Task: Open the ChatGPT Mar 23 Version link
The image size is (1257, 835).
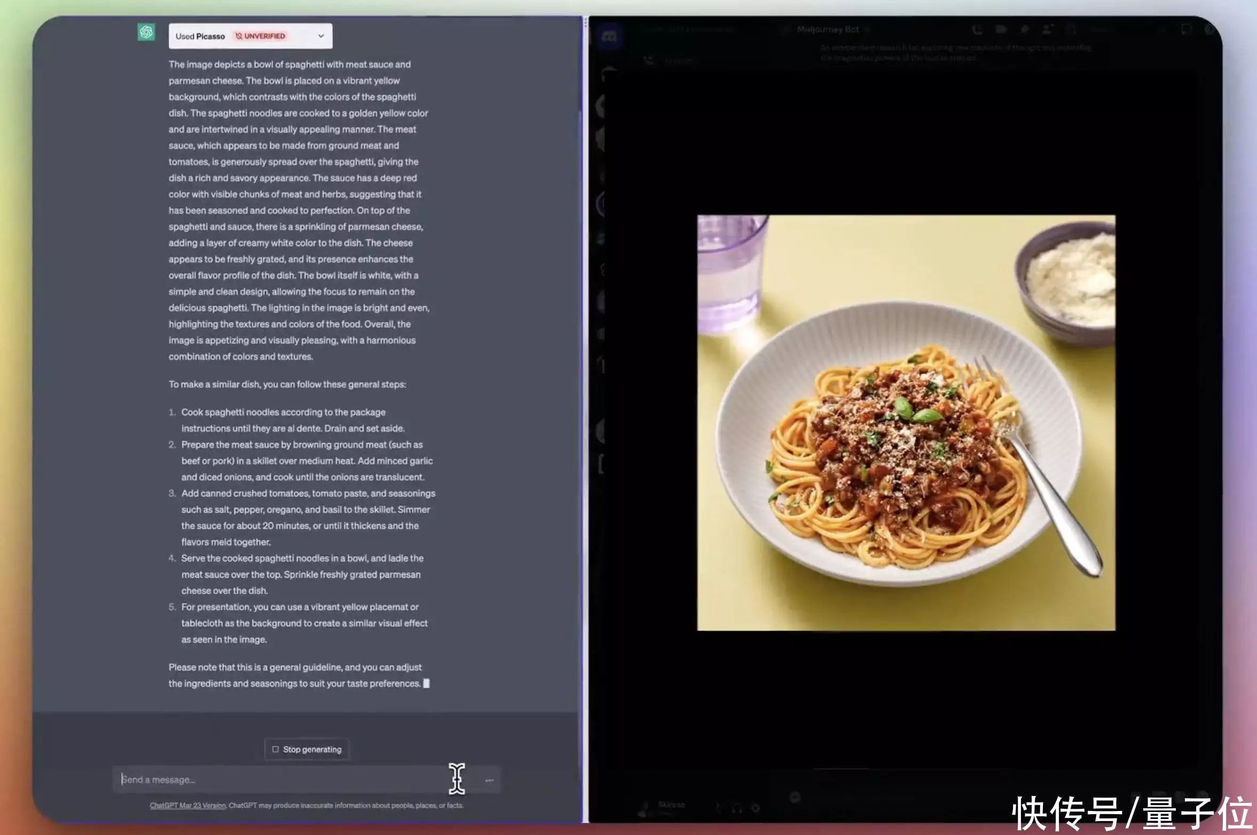Action: pyautogui.click(x=188, y=806)
